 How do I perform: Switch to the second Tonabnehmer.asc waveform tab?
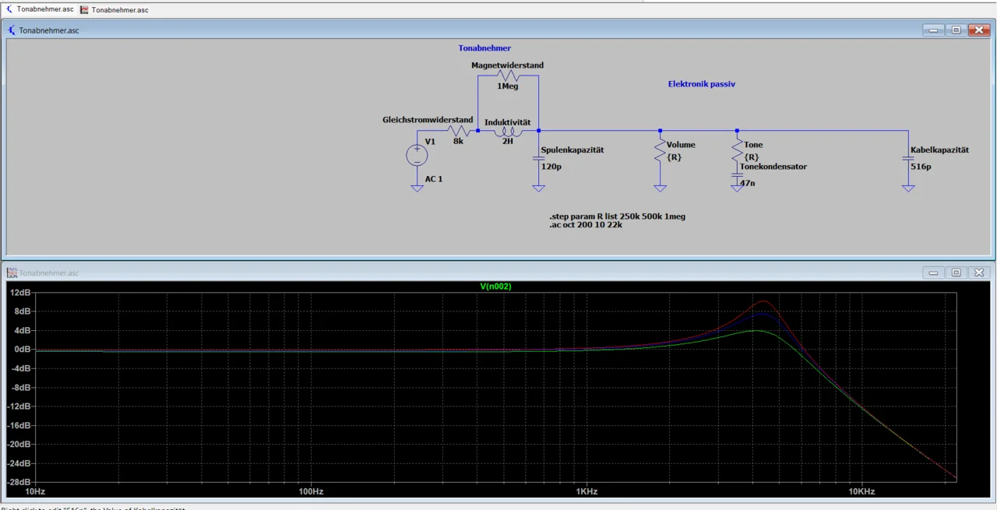114,10
